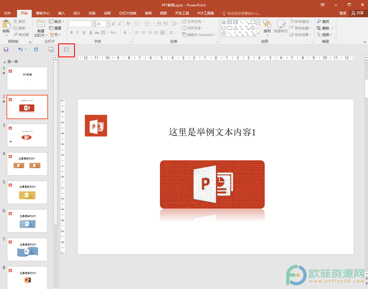Image resolution: width=368 pixels, height=289 pixels.
Task: Click the New Slide (新建幻灯片) icon
Action: click(41, 24)
